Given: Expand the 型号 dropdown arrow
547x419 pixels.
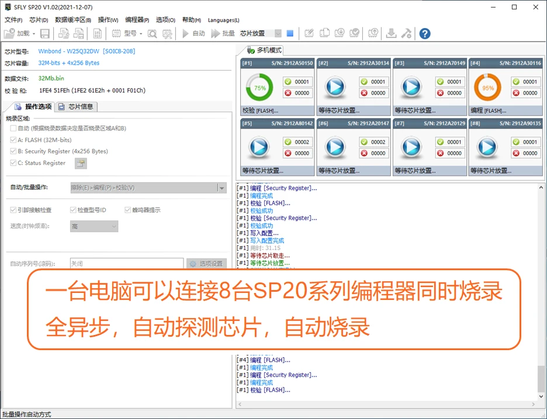Looking at the screenshot, I should tap(141, 34).
